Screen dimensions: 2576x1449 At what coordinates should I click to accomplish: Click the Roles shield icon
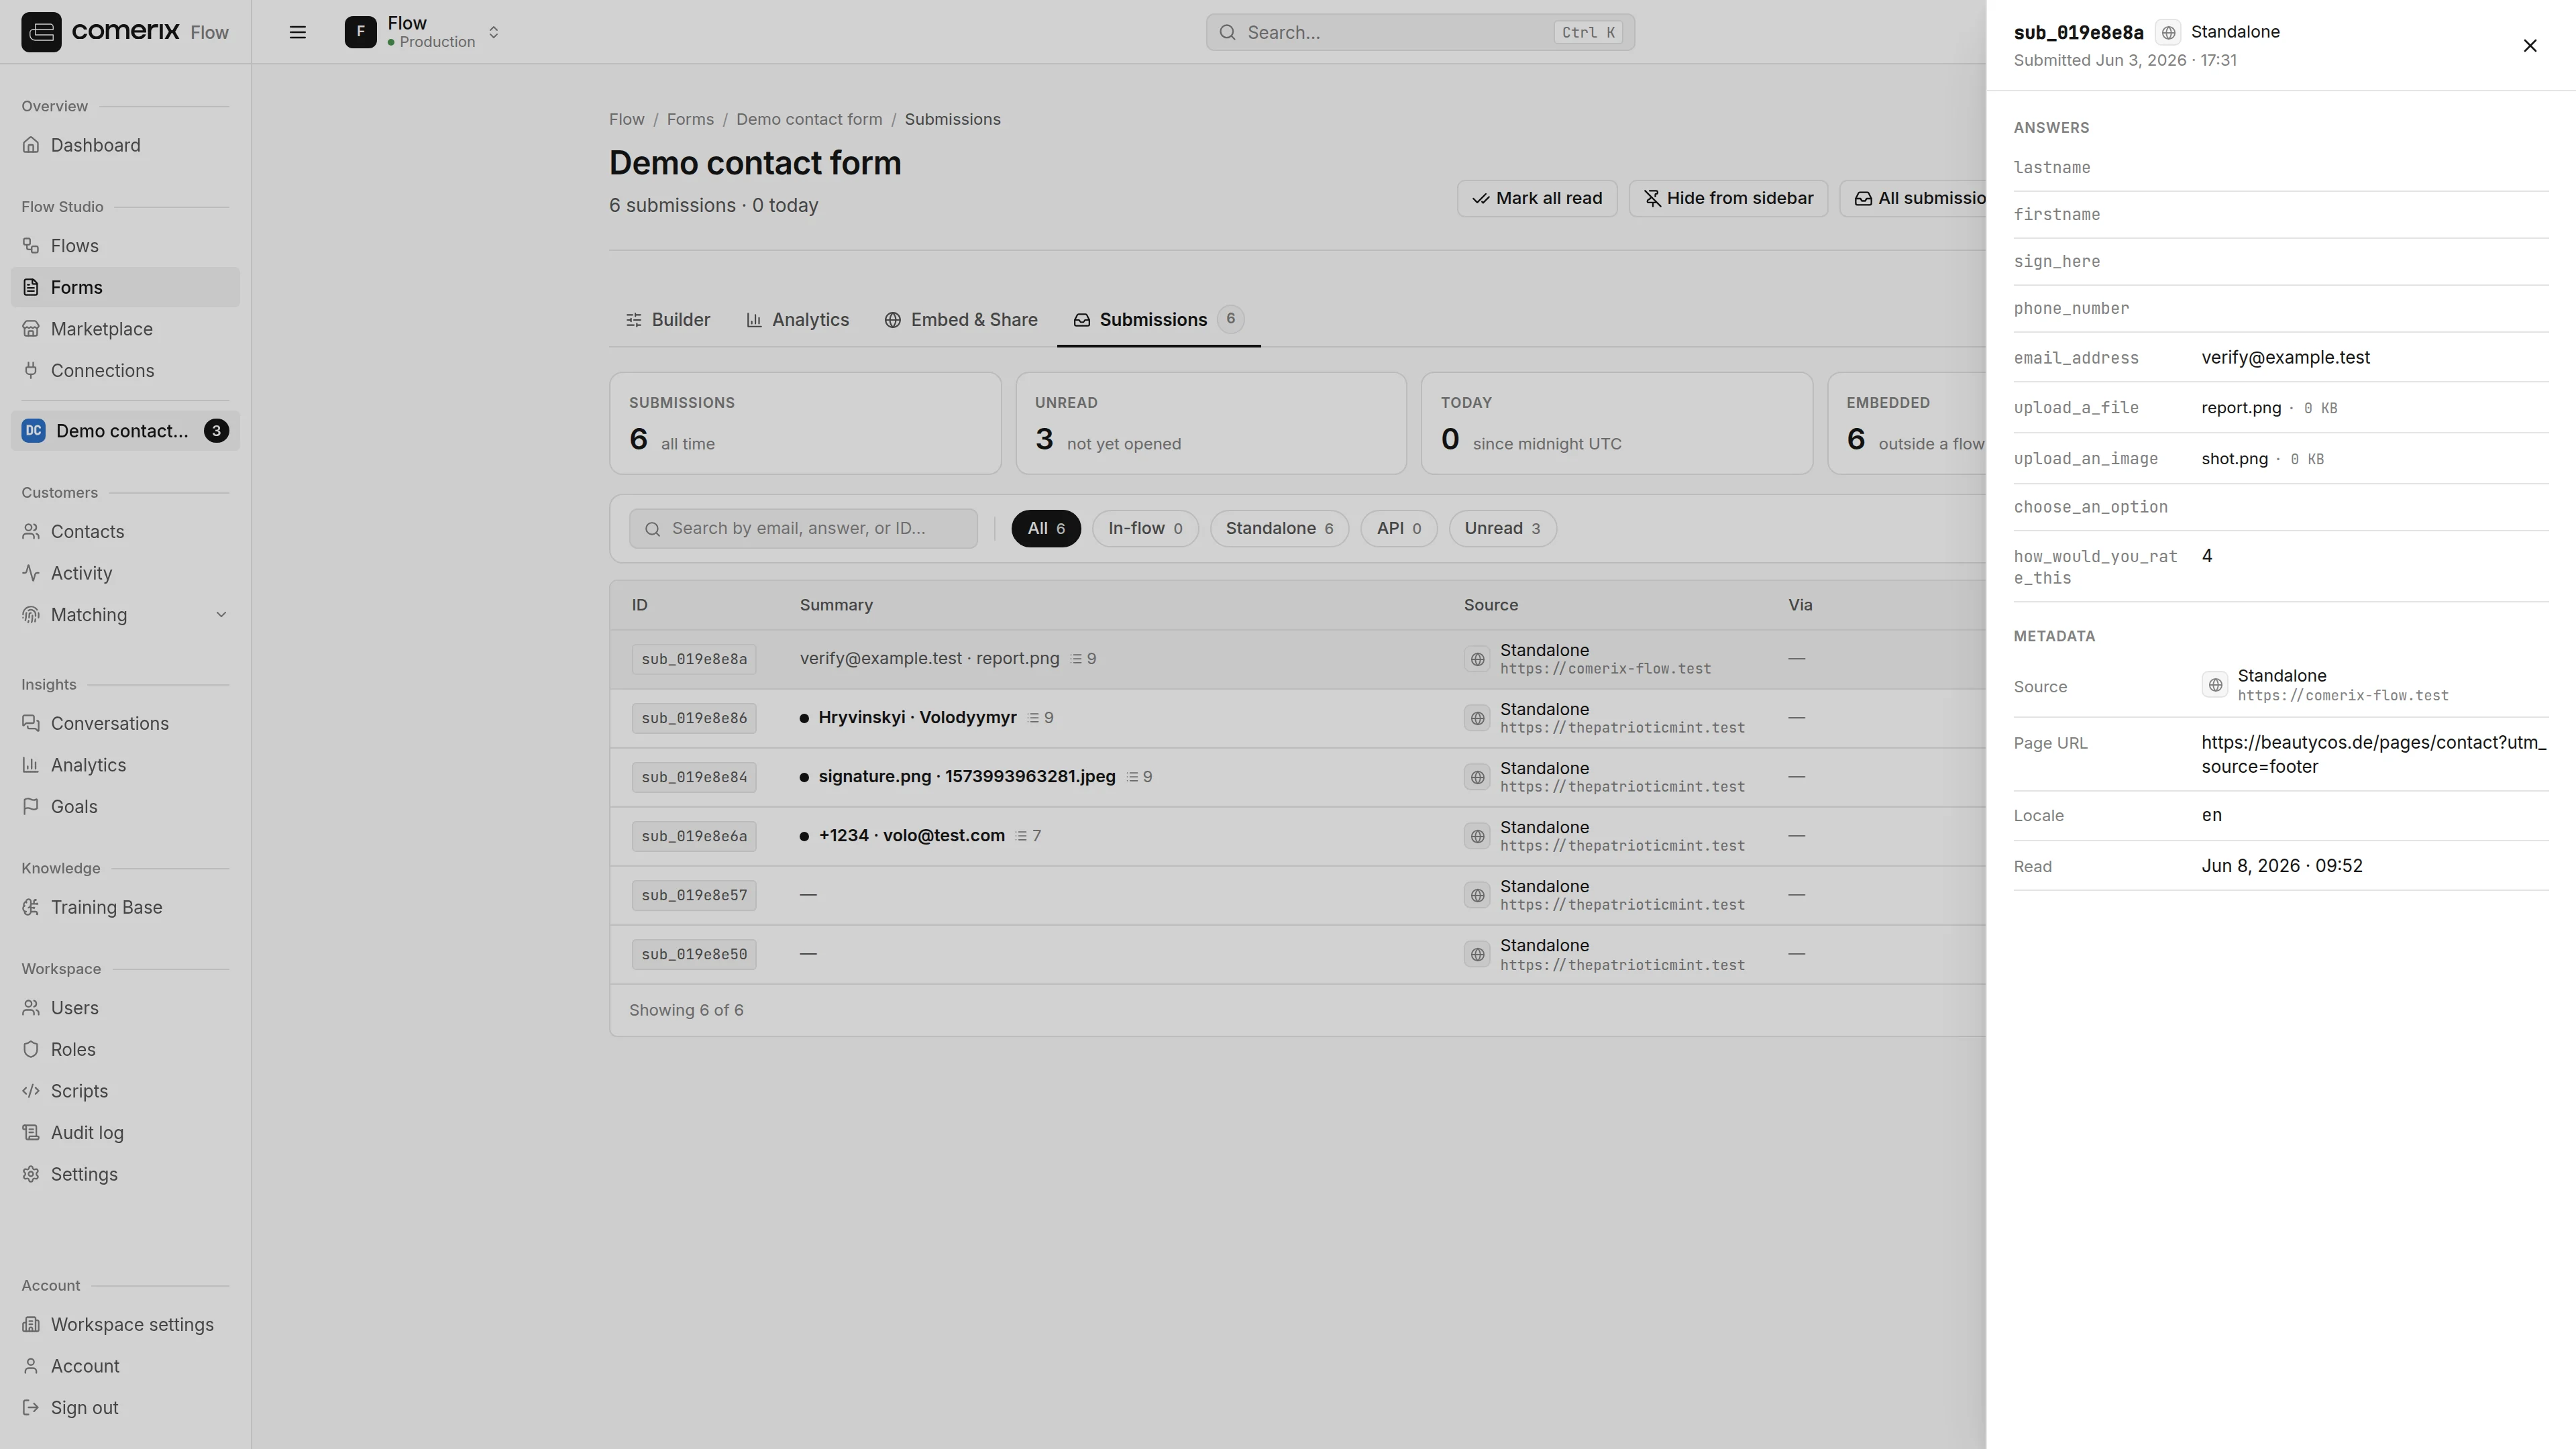pos(31,1050)
